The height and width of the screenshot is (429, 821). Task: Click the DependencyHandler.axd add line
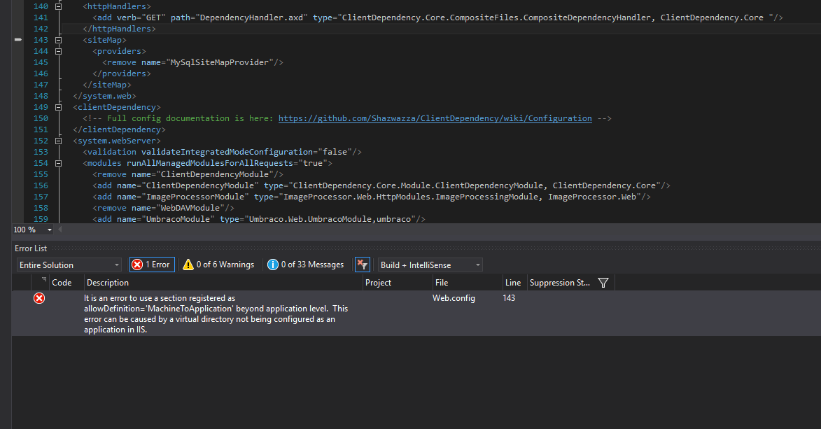click(x=437, y=17)
